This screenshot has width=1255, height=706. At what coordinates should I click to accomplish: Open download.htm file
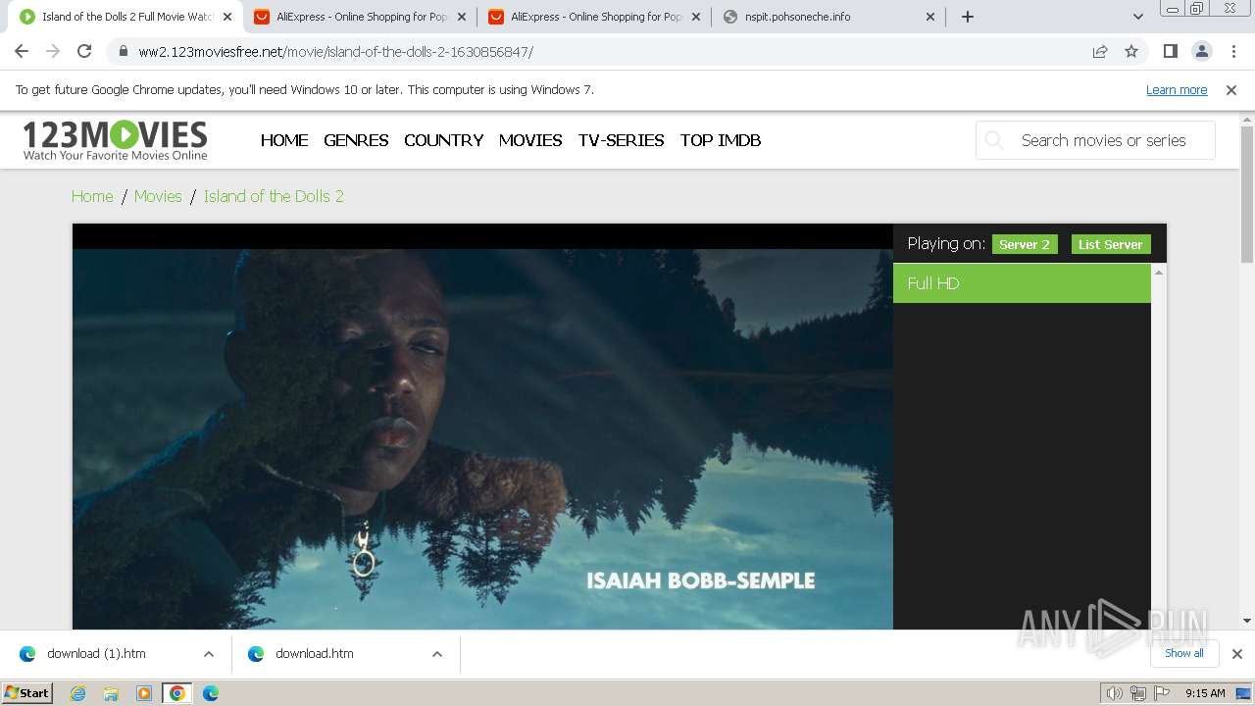[x=314, y=654]
